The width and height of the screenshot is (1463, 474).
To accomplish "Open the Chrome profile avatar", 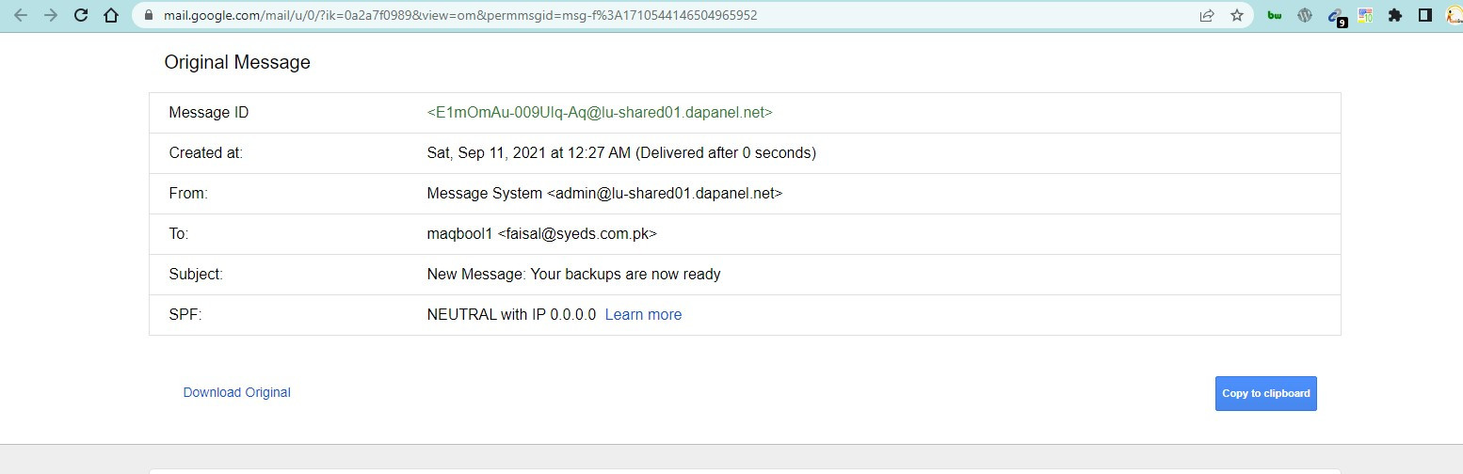I will [1454, 15].
